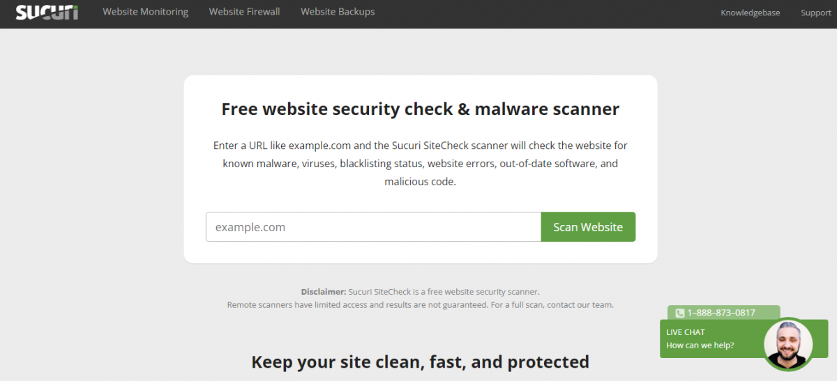Go to Website Firewall in the navigation
This screenshot has width=837, height=381.
click(x=244, y=12)
